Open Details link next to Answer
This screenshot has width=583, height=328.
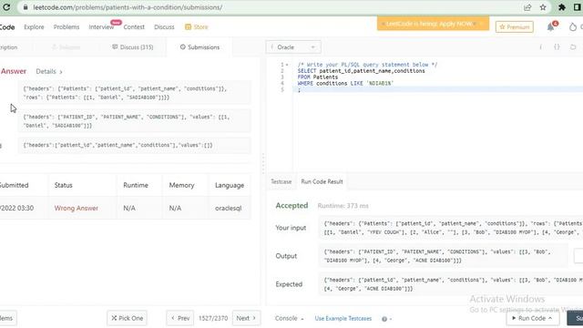point(49,71)
